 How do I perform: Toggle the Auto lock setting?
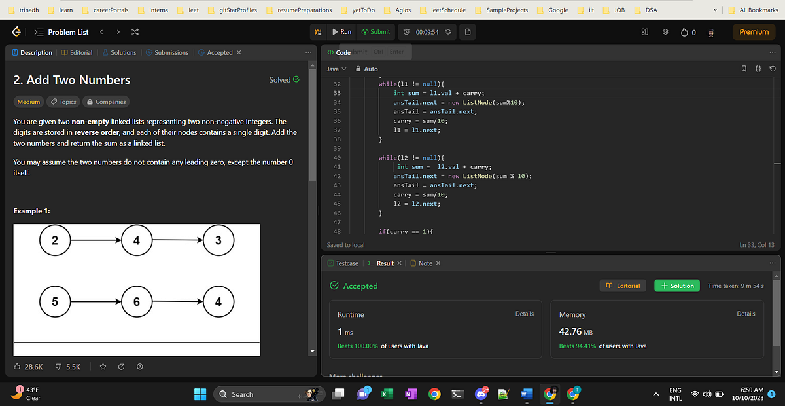(x=367, y=69)
